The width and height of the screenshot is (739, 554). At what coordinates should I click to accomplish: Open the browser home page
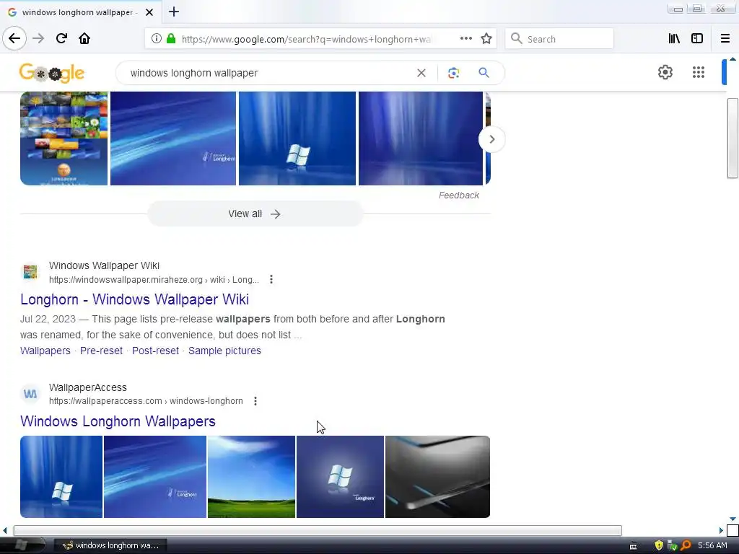(84, 38)
